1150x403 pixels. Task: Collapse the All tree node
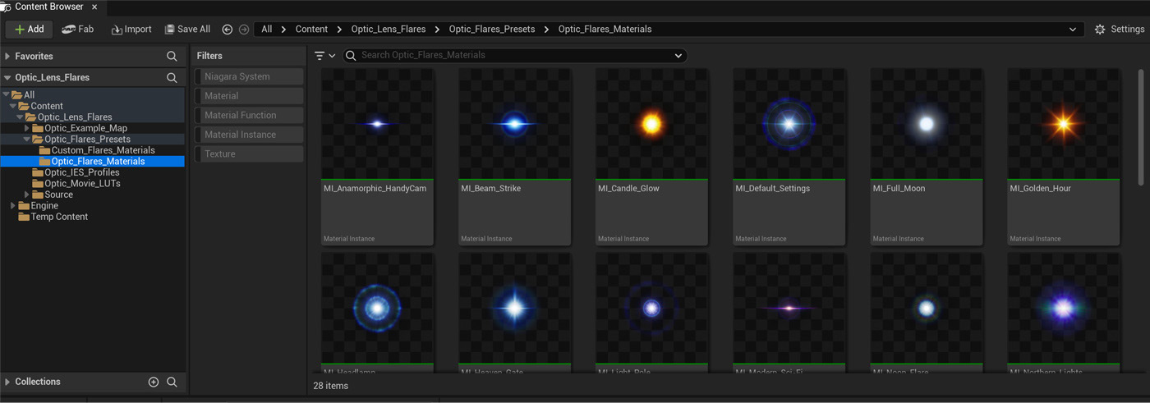pyautogui.click(x=7, y=95)
